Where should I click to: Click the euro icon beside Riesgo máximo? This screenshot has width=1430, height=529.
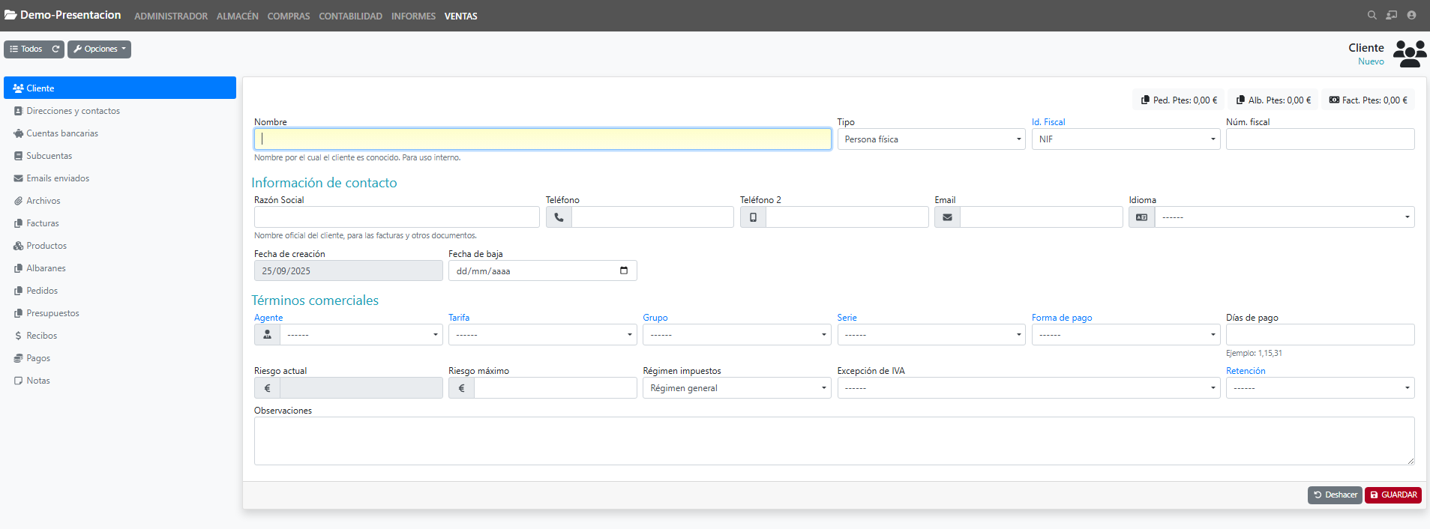(461, 388)
